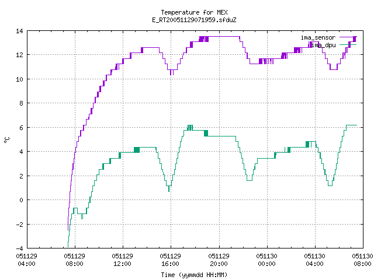Click the purple ima_sensor legend line sample
The width and height of the screenshot is (374, 280).
click(348, 37)
